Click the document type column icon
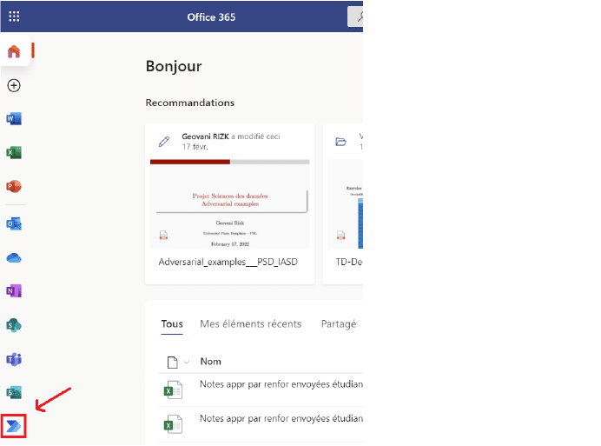This screenshot has height=446, width=601. click(173, 362)
